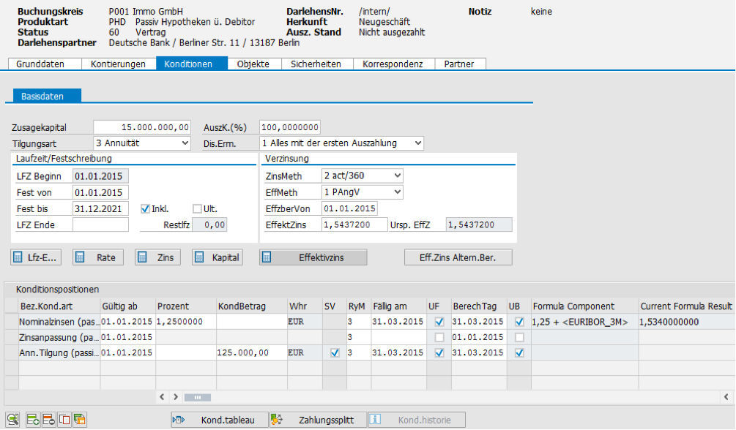Switch to the Sicherheiten tab
The width and height of the screenshot is (736, 430).
tap(316, 64)
